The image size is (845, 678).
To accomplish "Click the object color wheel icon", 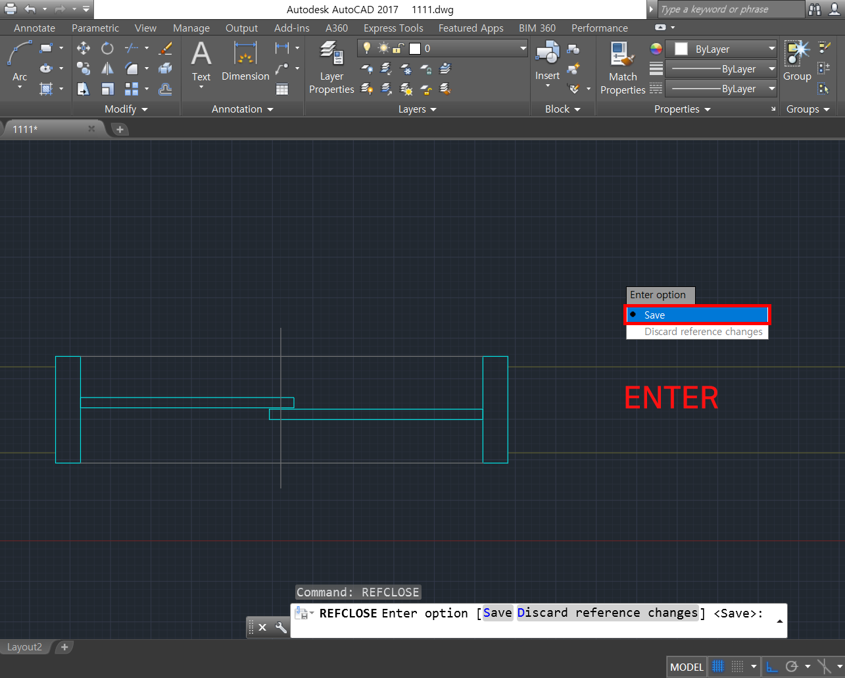I will coord(656,49).
